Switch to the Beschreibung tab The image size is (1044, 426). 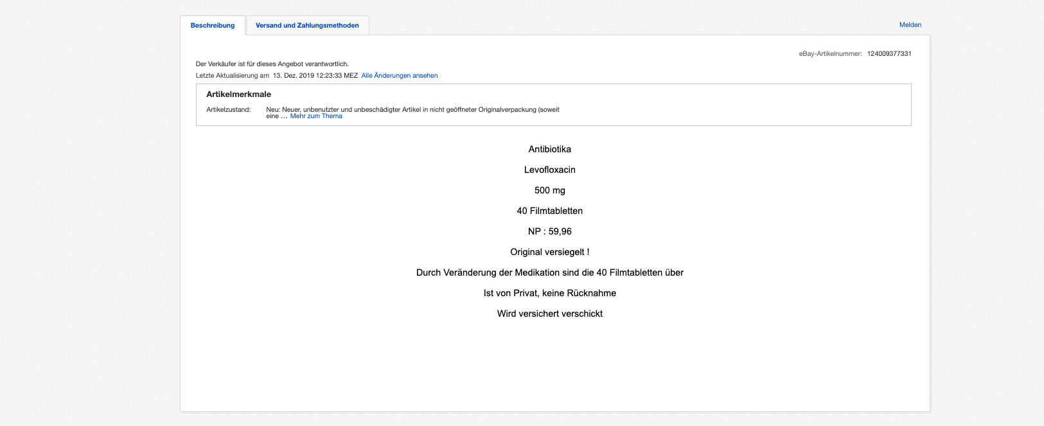pyautogui.click(x=213, y=26)
